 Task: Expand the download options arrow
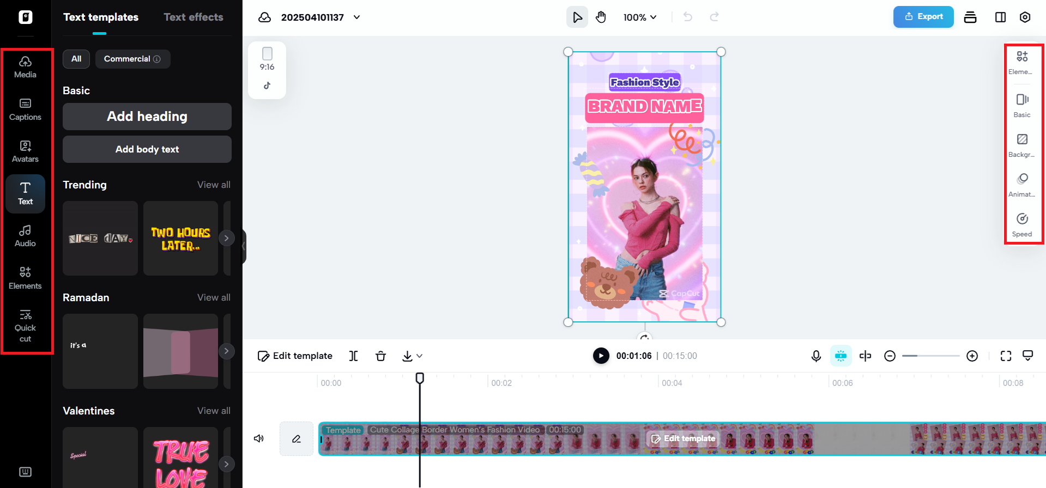pyautogui.click(x=419, y=356)
